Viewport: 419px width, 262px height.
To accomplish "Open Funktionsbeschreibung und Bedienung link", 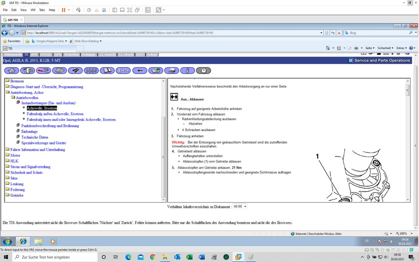I will (x=50, y=126).
